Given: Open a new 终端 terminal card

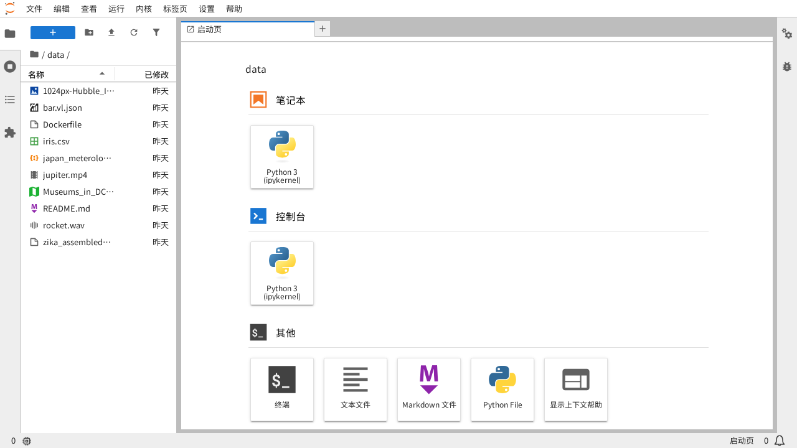Looking at the screenshot, I should coord(282,390).
